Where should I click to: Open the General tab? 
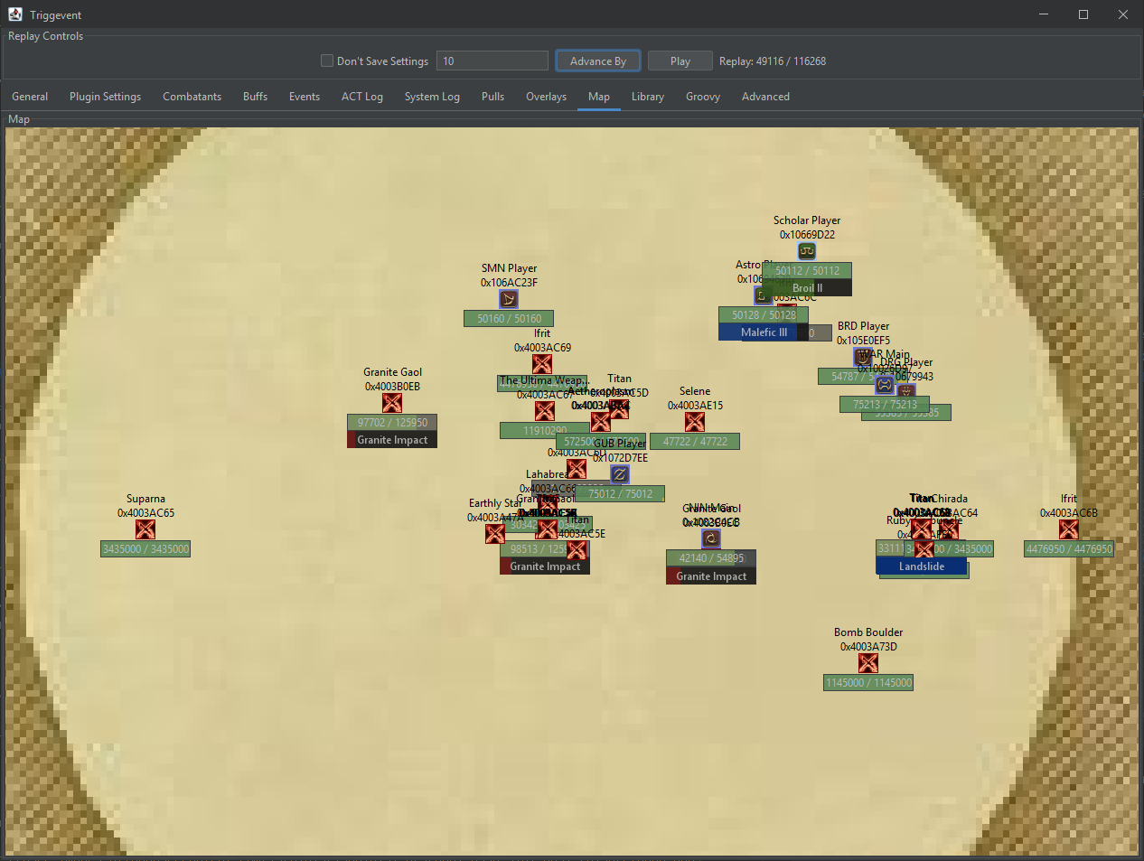[x=30, y=97]
